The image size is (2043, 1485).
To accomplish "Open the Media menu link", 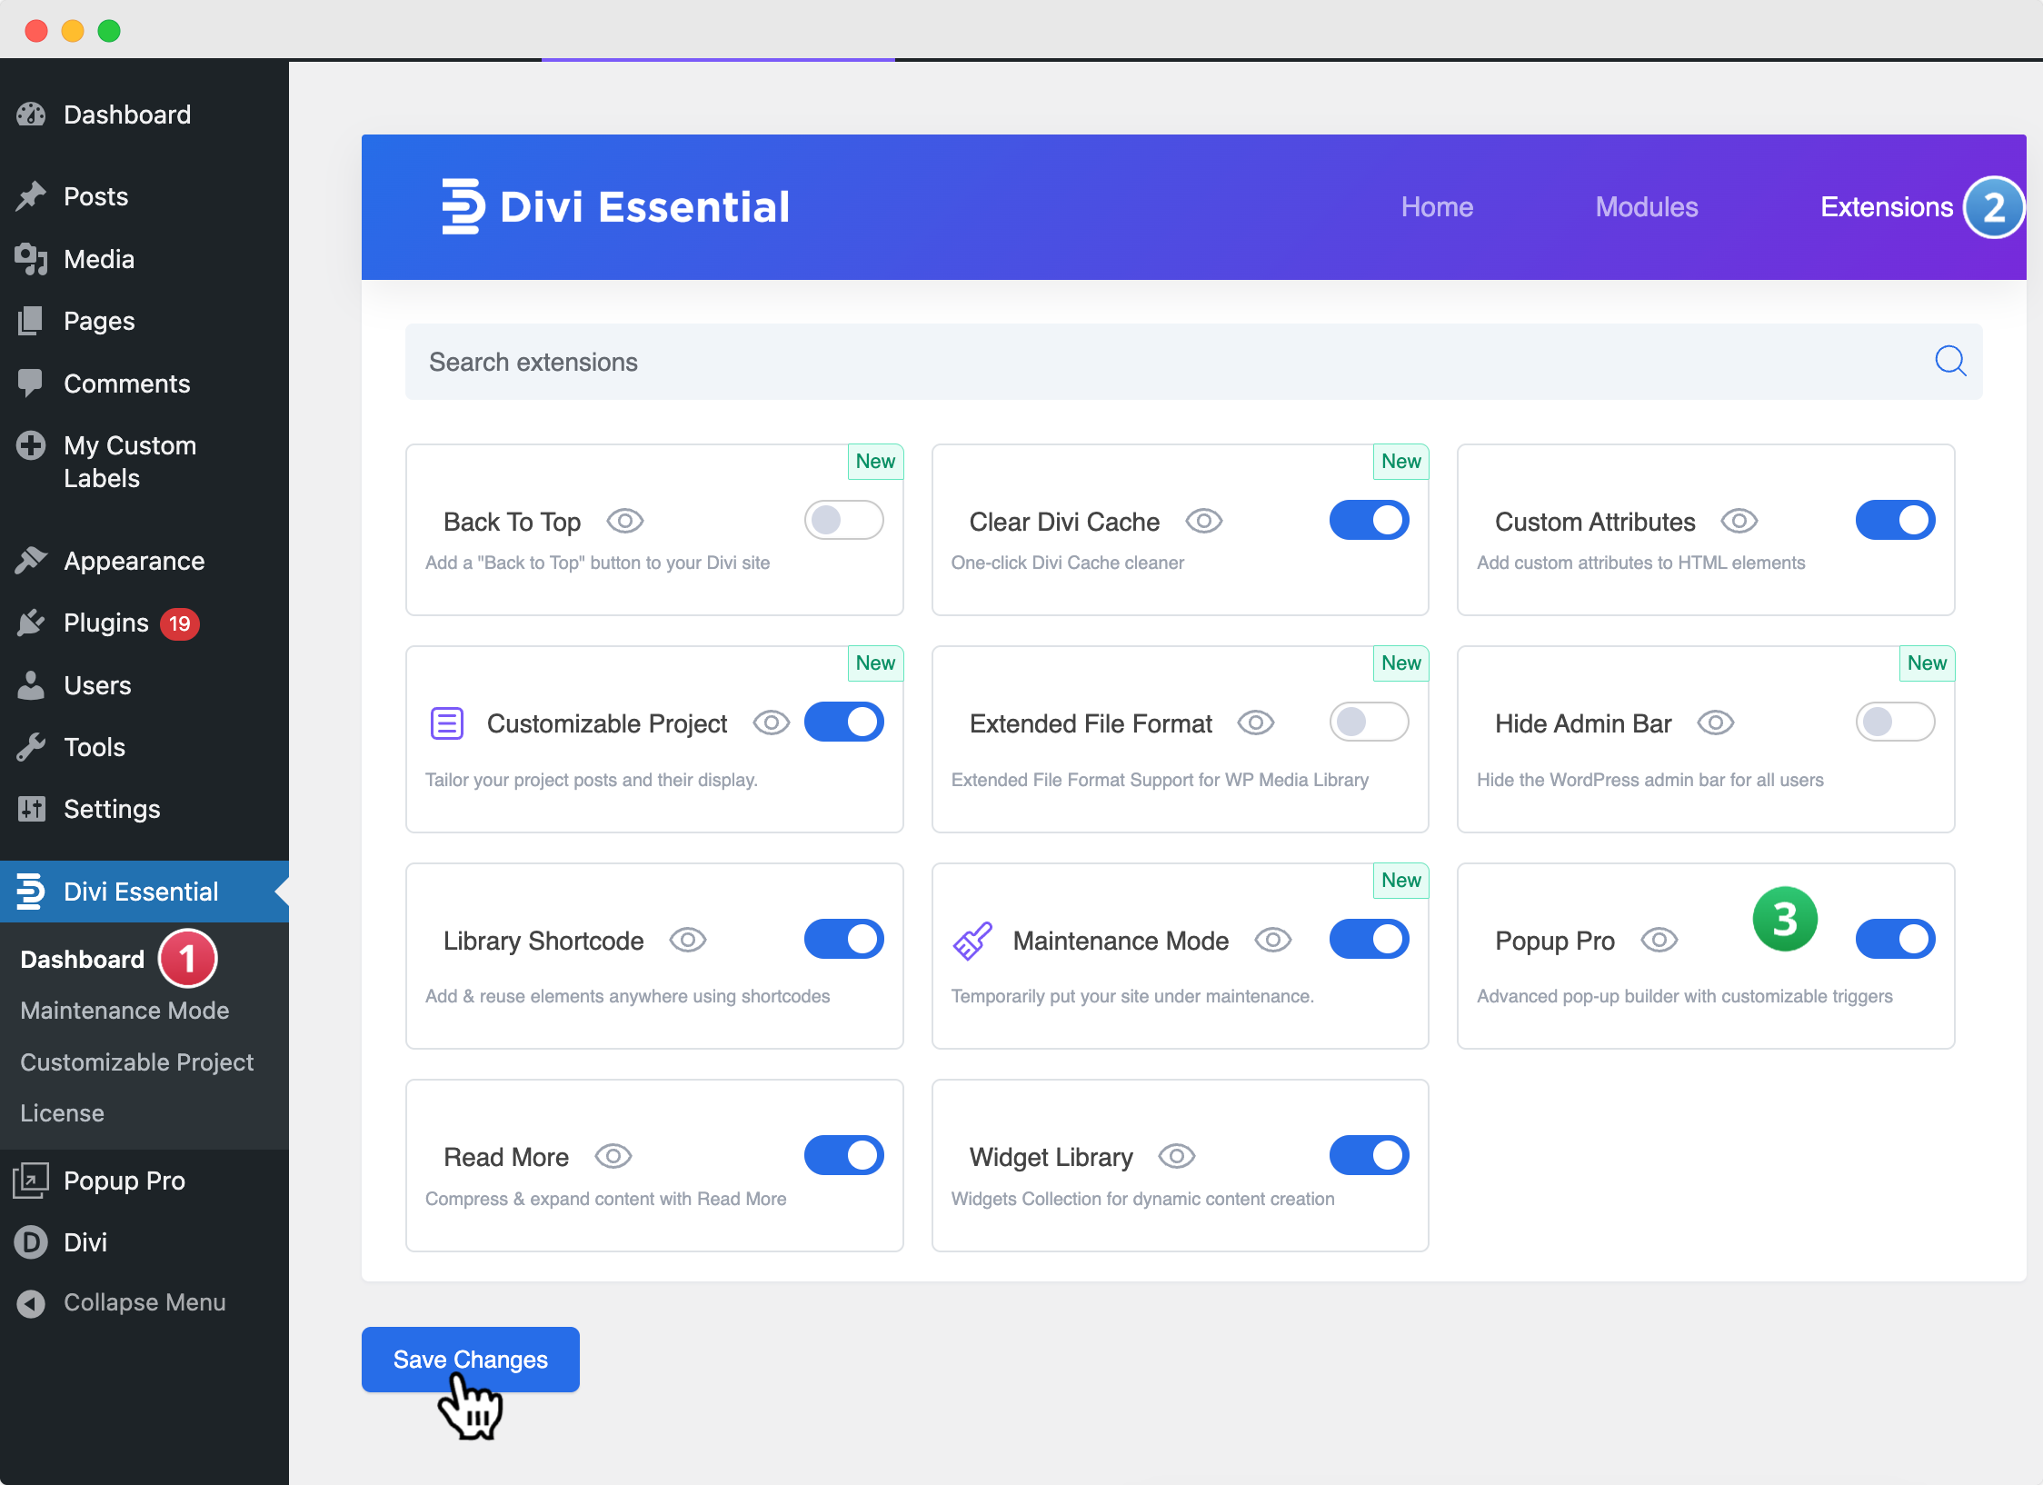I will [x=99, y=259].
